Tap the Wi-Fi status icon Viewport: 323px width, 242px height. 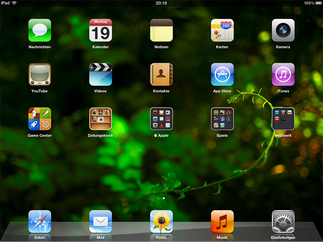click(x=14, y=3)
